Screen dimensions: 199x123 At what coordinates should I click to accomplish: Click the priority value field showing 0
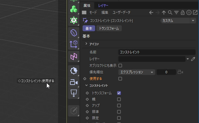[166, 72]
